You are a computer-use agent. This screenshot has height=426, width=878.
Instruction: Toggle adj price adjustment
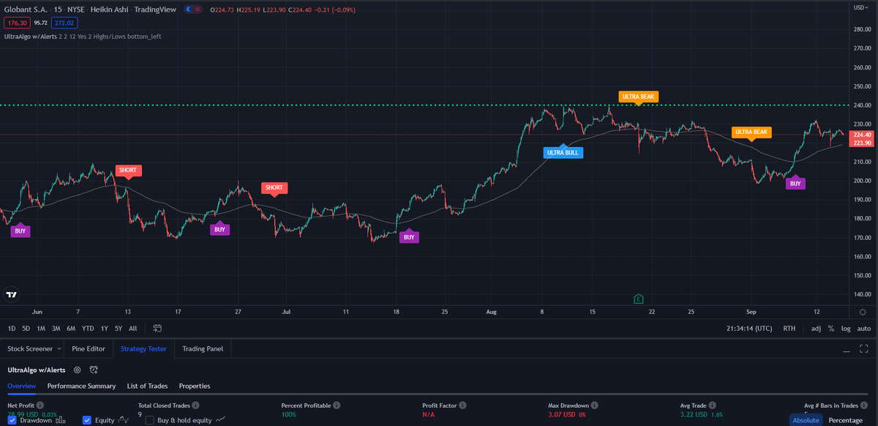click(816, 329)
